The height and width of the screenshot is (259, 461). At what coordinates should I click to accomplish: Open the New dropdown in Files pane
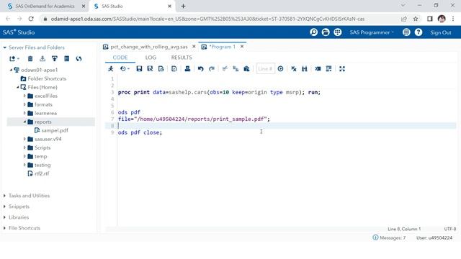pos(14,59)
